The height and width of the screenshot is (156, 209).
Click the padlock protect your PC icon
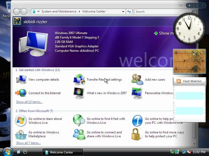(x=136, y=134)
